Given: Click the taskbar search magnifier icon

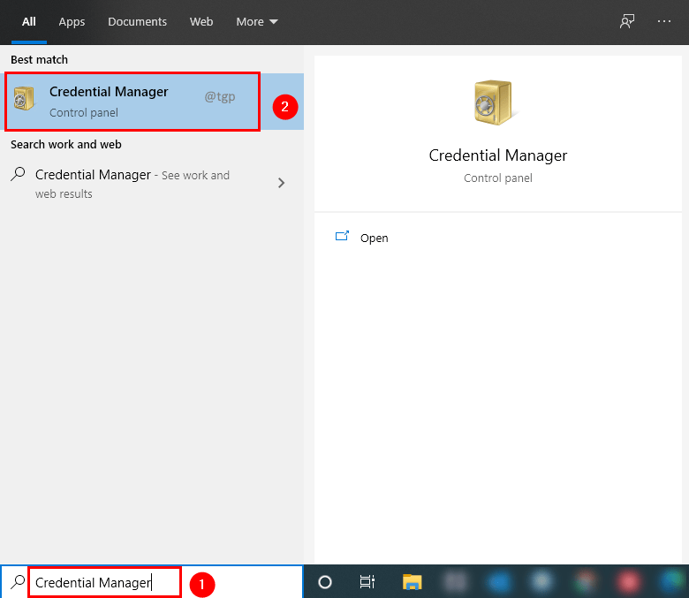Looking at the screenshot, I should point(18,581).
